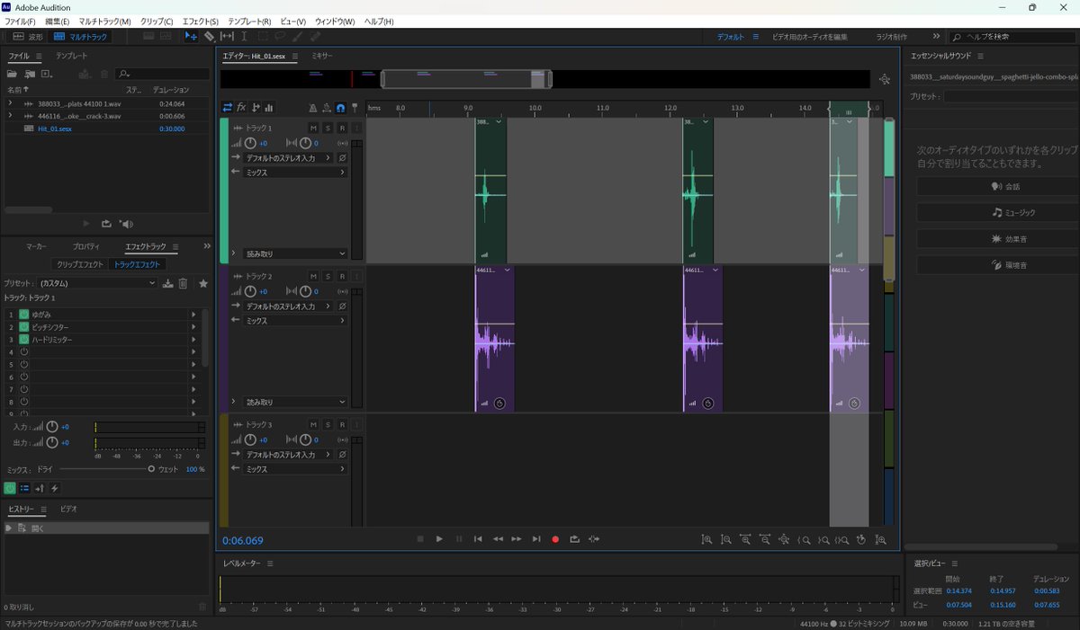Expand the 446116 crack-3.wav file entry
Screen dimensions: 1080x630
pos(10,116)
